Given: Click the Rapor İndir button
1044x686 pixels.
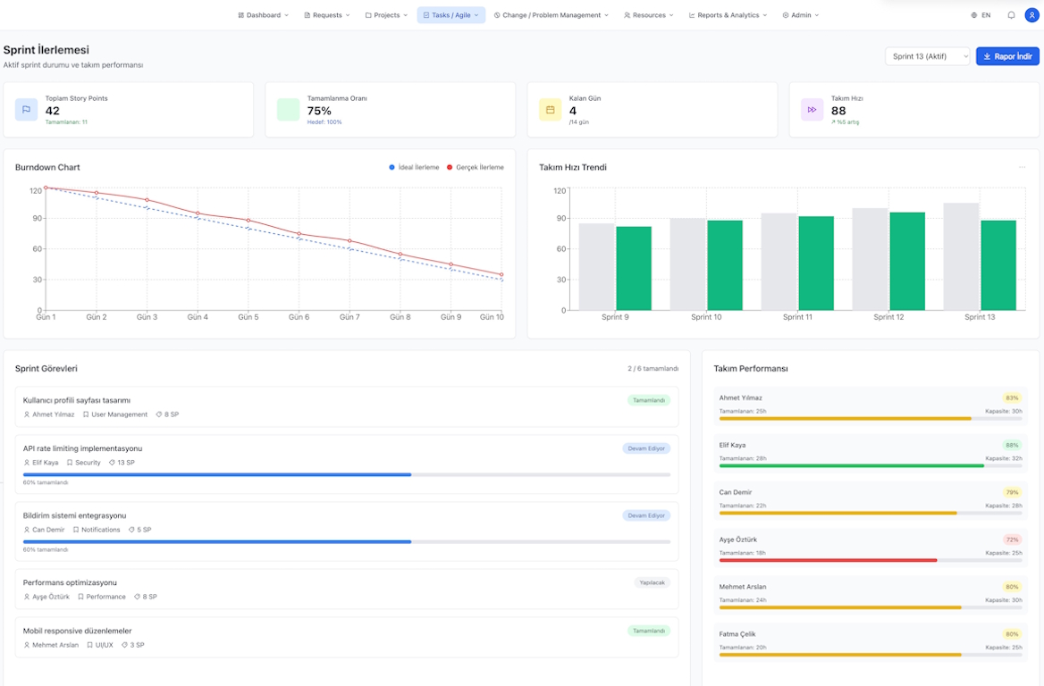Looking at the screenshot, I should (1006, 56).
